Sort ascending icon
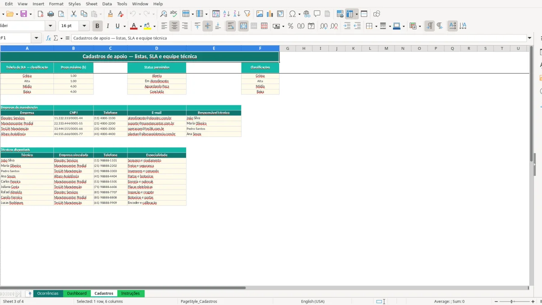Viewport: 542px width, 305px height. tap(226, 14)
